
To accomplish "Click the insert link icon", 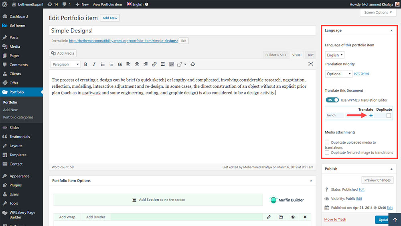I will point(154,64).
